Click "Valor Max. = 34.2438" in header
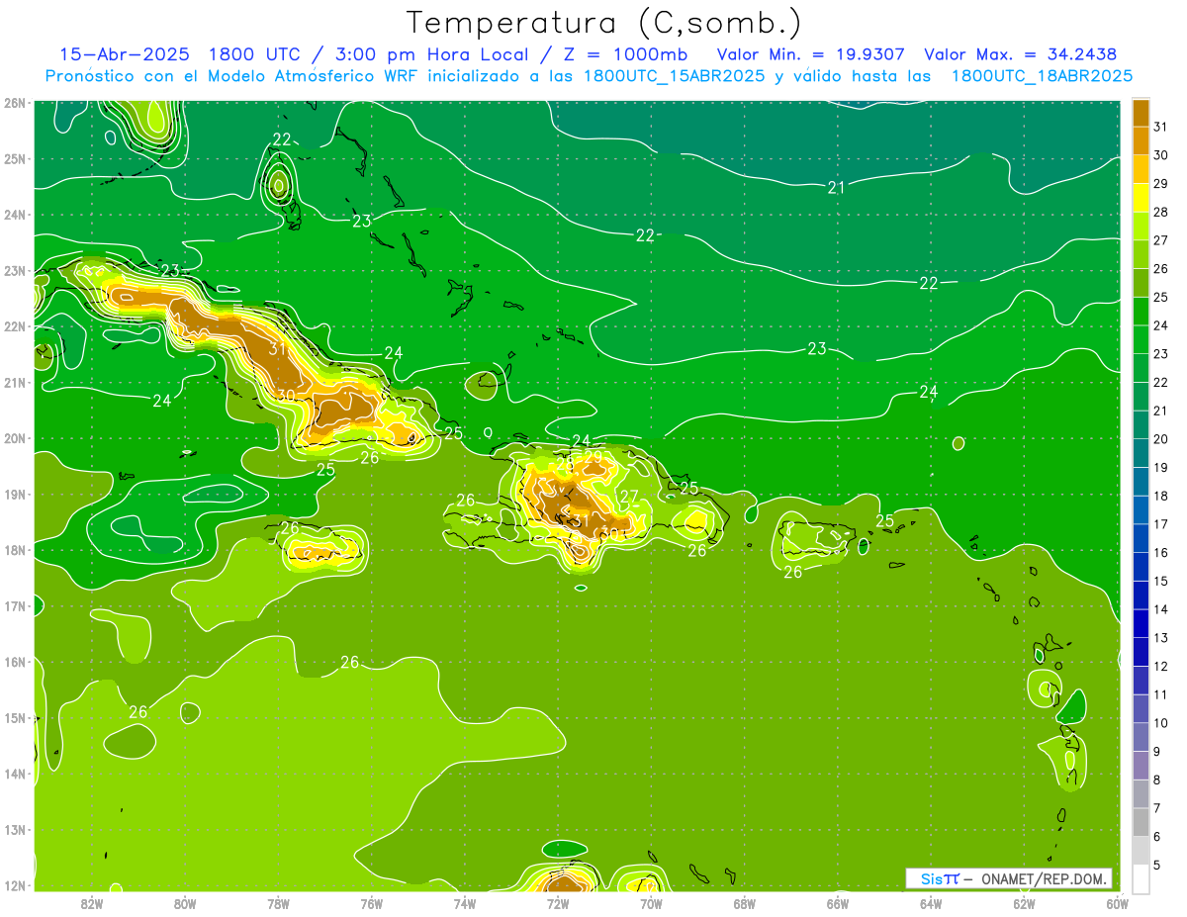The image size is (1187, 917). pos(1020,54)
